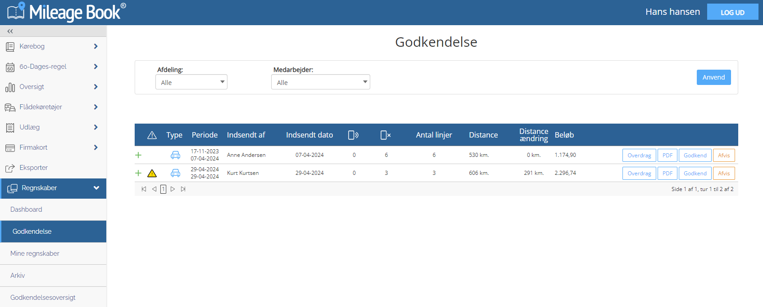Image resolution: width=763 pixels, height=307 pixels.
Task: Open the Medarbejder dropdown
Action: (x=321, y=82)
